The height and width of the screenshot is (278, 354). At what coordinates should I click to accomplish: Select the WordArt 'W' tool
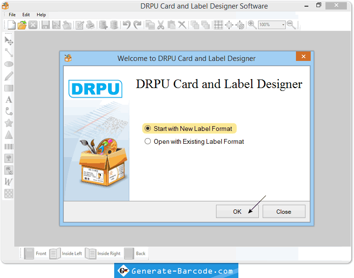(9, 182)
